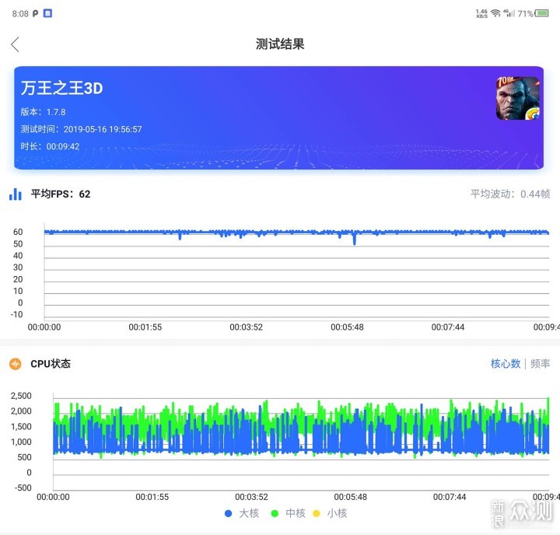Tap the blue bar chart FPS icon
Image resolution: width=560 pixels, height=535 pixels.
point(16,194)
